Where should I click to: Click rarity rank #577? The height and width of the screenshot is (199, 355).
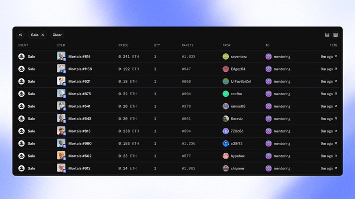pyautogui.click(x=186, y=156)
